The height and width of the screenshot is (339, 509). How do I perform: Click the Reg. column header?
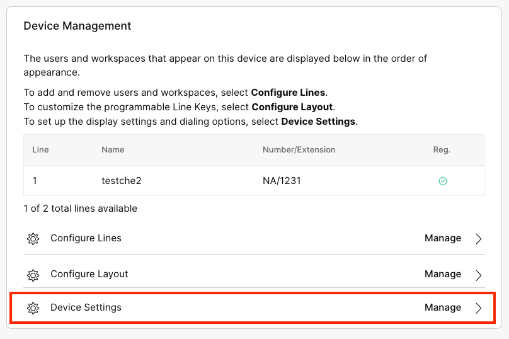(442, 150)
